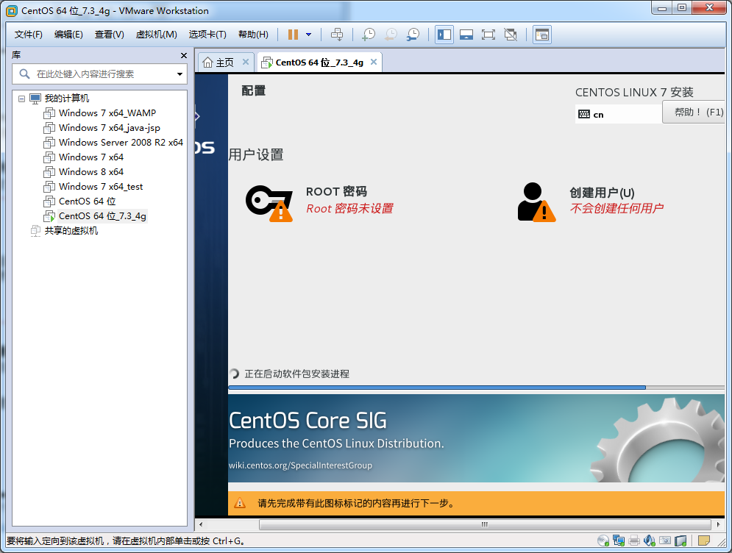
Task: Select Windows Server 2008 R2 x64 entry
Action: 121,143
